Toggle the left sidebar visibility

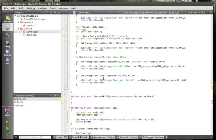click(x=15, y=137)
